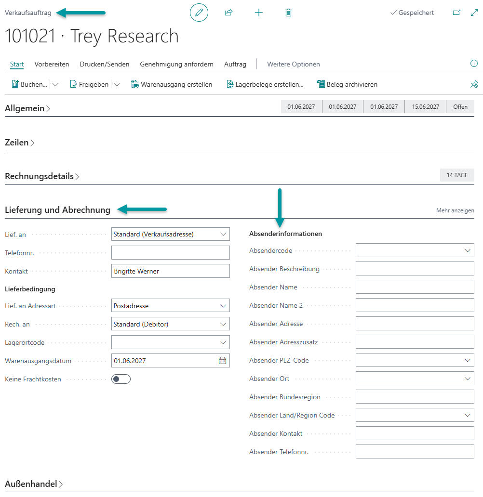Image resolution: width=483 pixels, height=497 pixels.
Task: Click the Absender Beschreibung field
Action: 415,269
